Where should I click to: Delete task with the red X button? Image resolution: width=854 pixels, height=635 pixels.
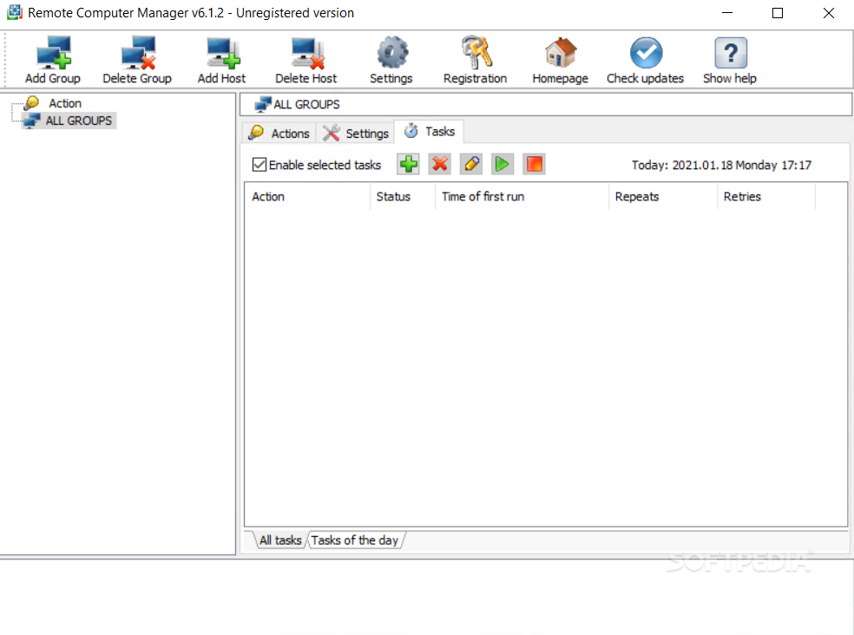tap(439, 164)
